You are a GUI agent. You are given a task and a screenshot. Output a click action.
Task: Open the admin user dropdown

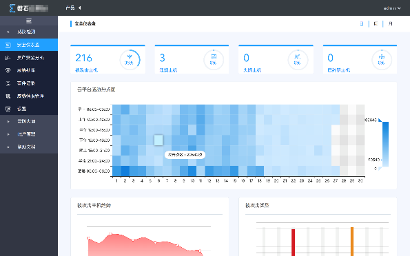point(392,8)
